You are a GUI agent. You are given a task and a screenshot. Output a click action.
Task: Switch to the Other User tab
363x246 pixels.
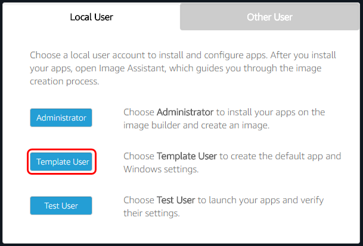[x=269, y=17]
